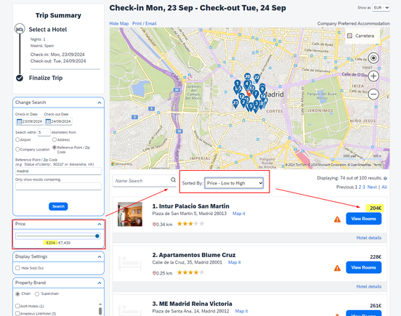Screen dimensions: 401x316
Task: Open the Show as currency dropdown
Action: tap(381, 8)
